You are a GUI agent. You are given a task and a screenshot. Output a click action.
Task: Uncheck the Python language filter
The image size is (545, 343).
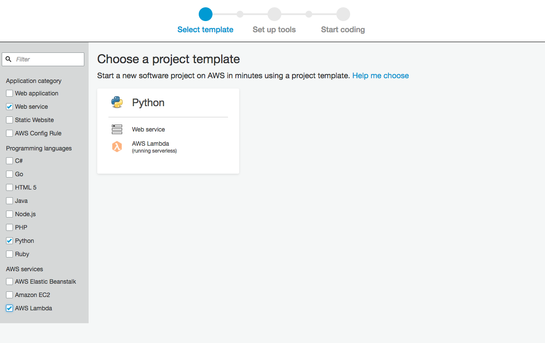pyautogui.click(x=9, y=241)
